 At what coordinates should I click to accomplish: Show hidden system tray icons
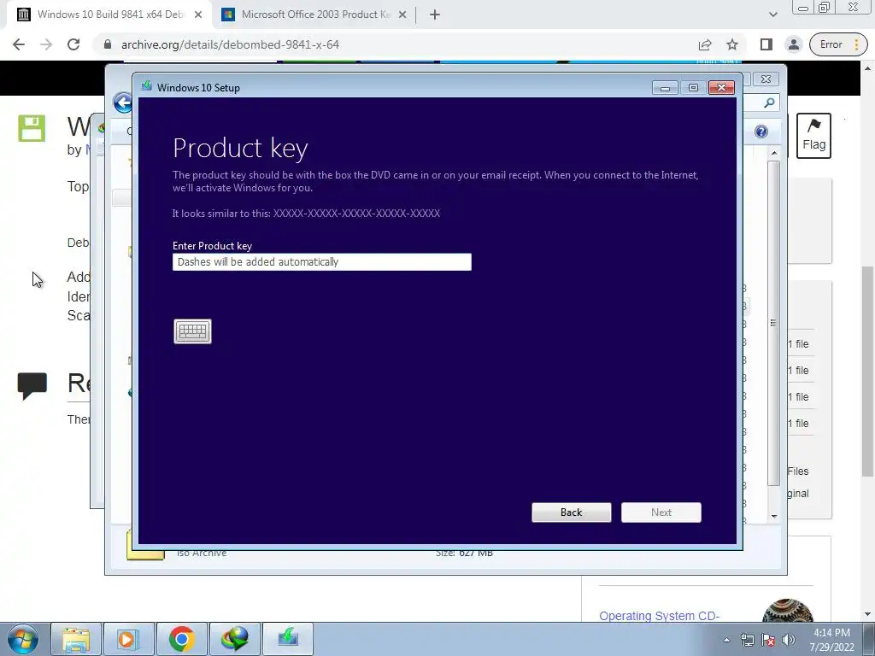pyautogui.click(x=726, y=640)
